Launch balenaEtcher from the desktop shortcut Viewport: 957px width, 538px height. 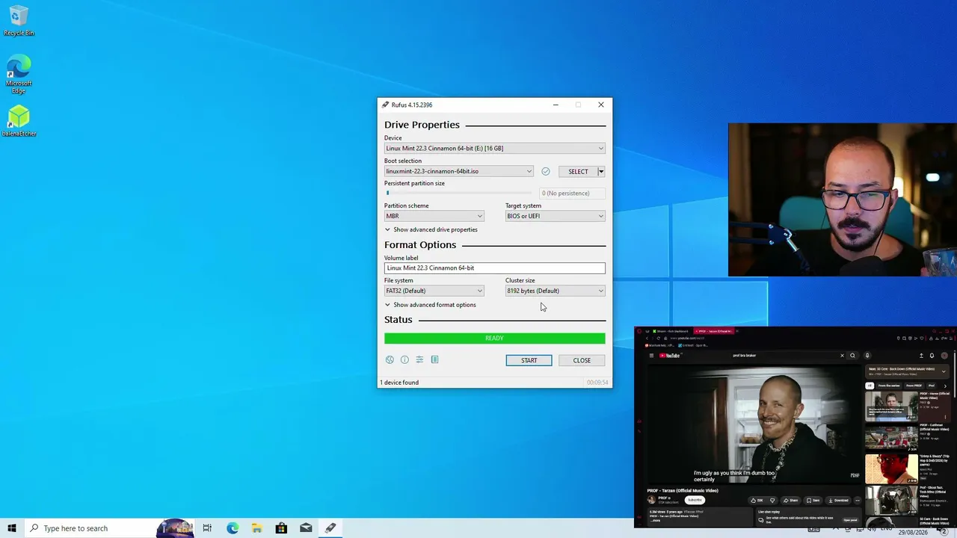(19, 121)
